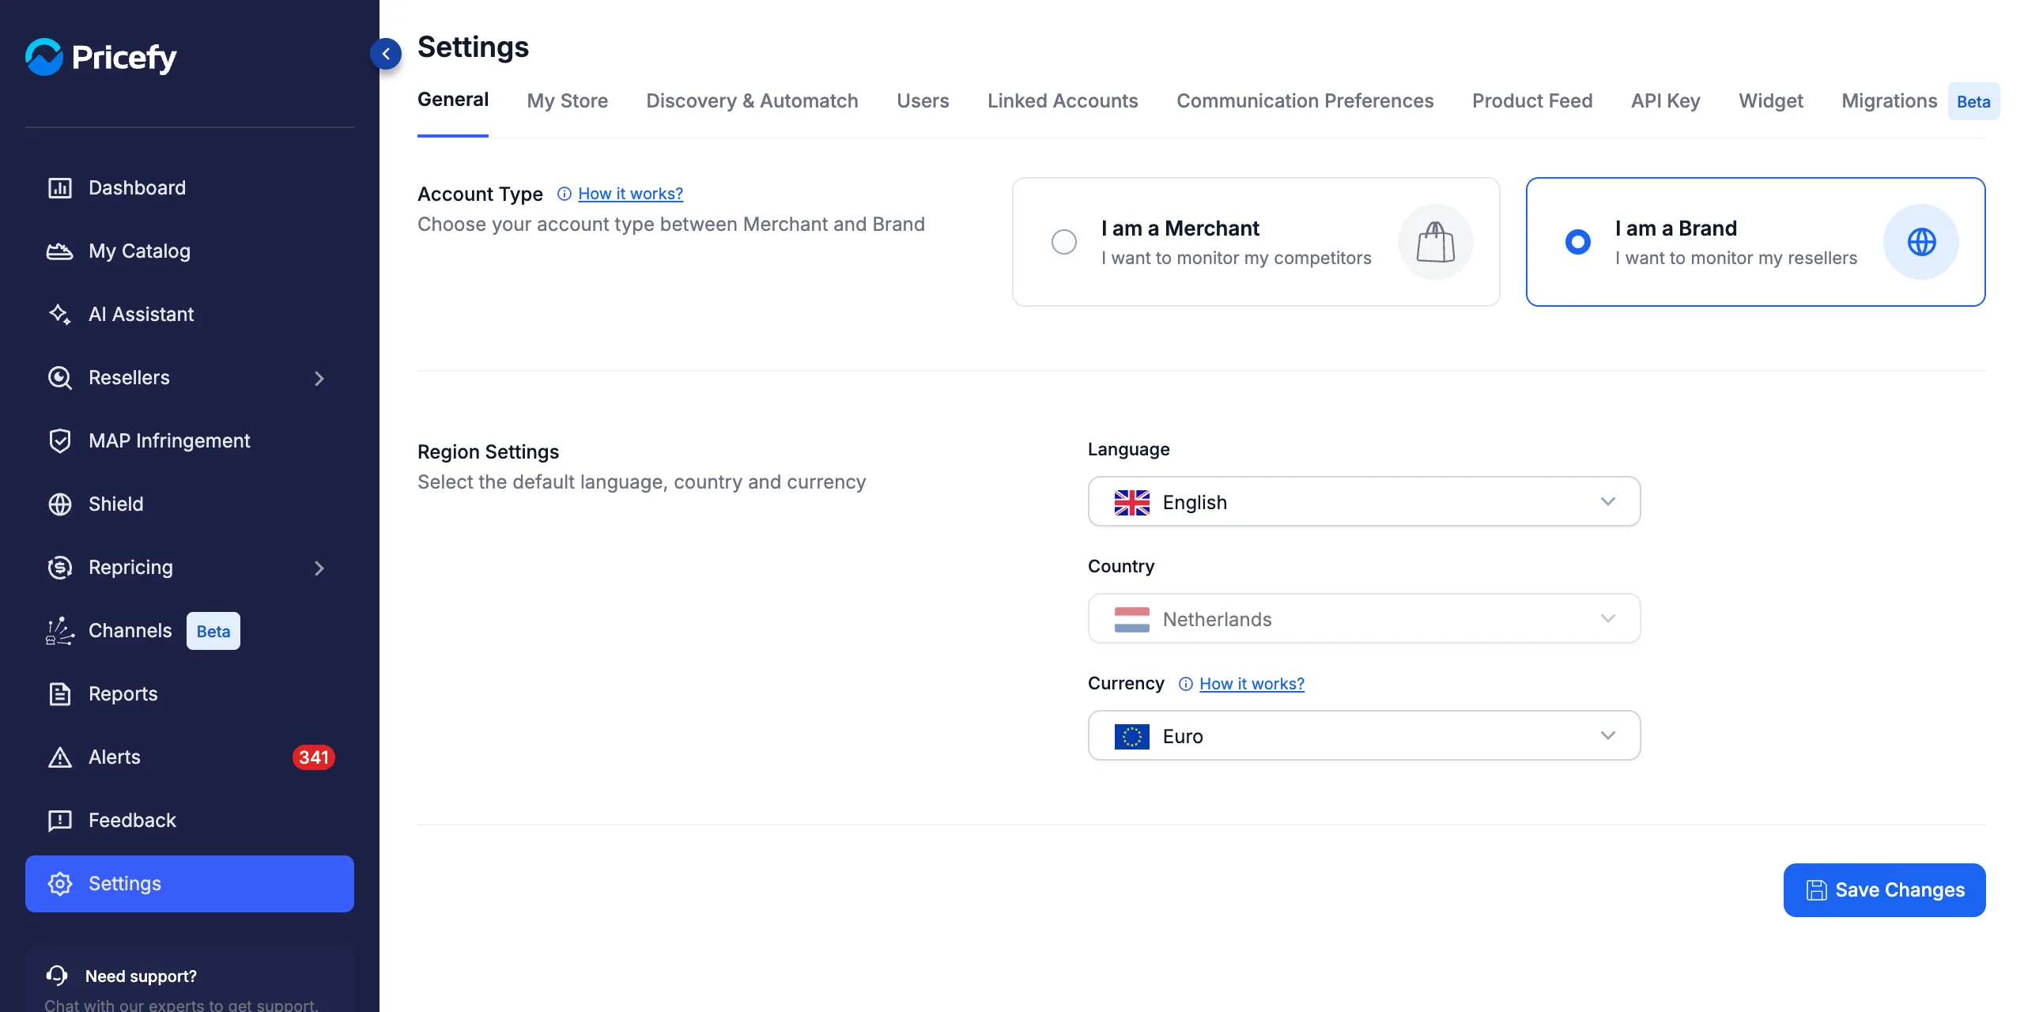The height and width of the screenshot is (1012, 2024).
Task: Click the Alerts warning triangle icon
Action: (x=60, y=757)
